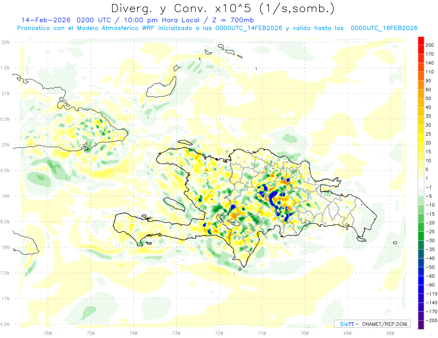
Task: Click the '6.5N' latitude axis label
Action: coord(5,324)
